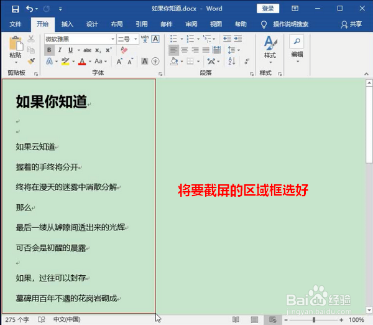Toggle Underline formatting
The image size is (373, 325).
(x=70, y=50)
